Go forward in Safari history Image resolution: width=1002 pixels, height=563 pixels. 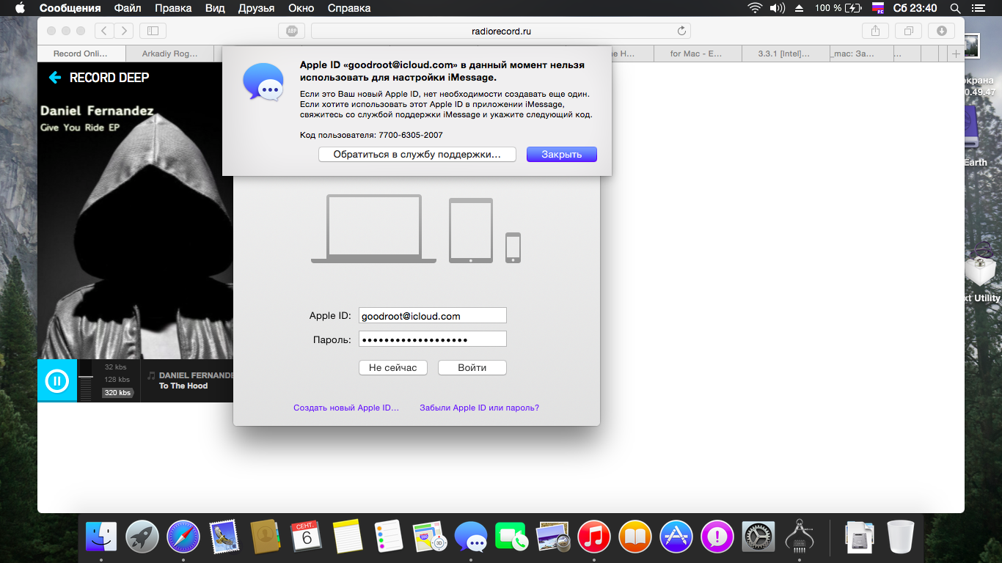click(124, 31)
